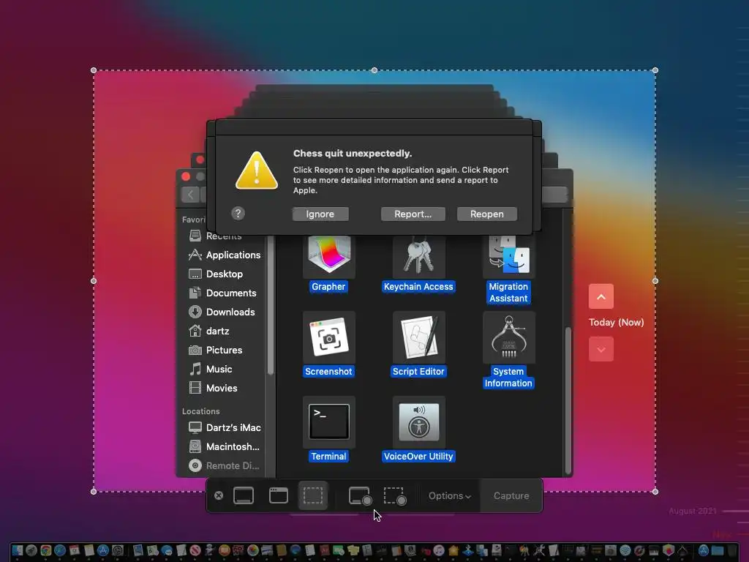This screenshot has height=562, width=749.
Task: Click Report... in the crash dialog
Action: pyautogui.click(x=413, y=214)
